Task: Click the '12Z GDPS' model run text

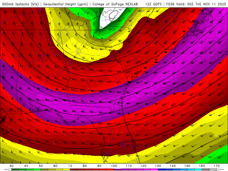Action: 153,4
